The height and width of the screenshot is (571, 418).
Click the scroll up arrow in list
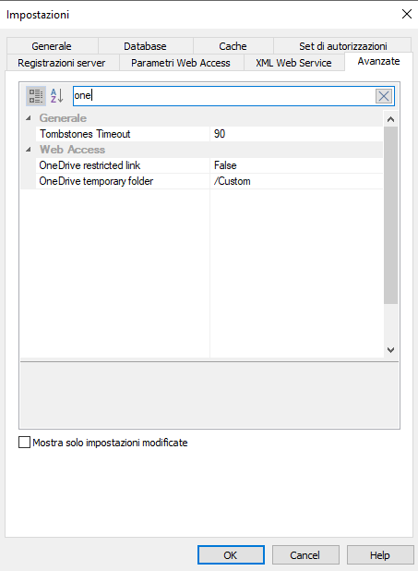(390, 119)
